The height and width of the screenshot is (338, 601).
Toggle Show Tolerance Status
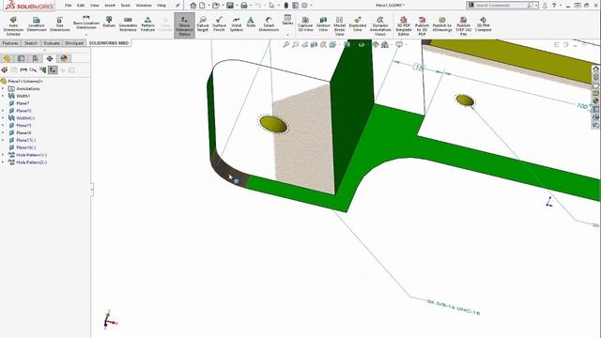(x=184, y=25)
